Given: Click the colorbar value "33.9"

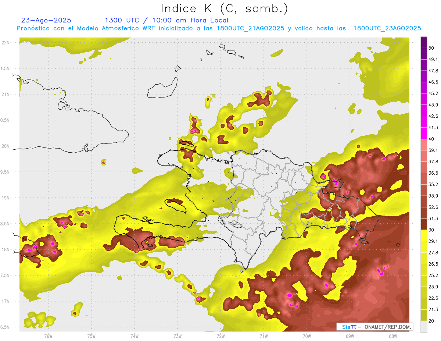Looking at the screenshot, I should [433, 196].
